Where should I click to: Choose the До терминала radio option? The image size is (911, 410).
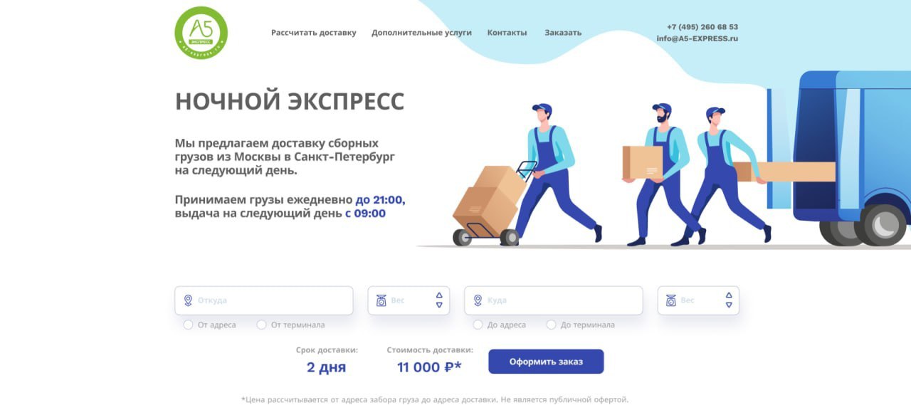551,325
